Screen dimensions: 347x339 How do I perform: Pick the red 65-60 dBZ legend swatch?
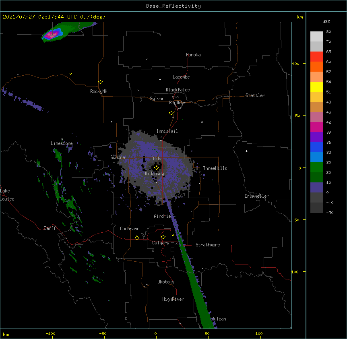click(316, 56)
